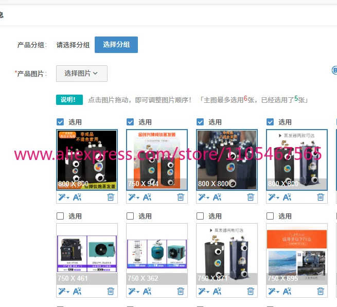
Task: Check 选用 for the 750 X 695 image
Action: click(x=270, y=216)
